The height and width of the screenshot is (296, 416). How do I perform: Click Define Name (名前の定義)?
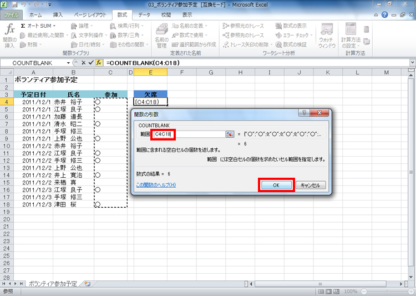pyautogui.click(x=190, y=26)
